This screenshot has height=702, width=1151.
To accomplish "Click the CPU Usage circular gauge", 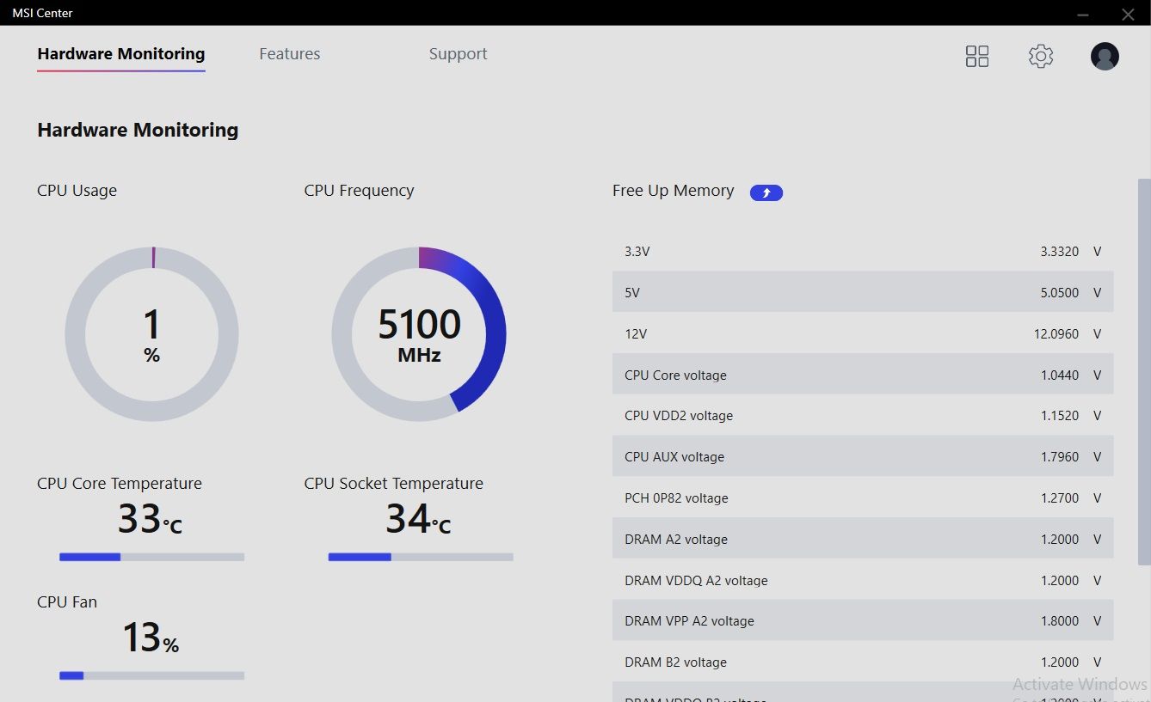I will point(152,334).
